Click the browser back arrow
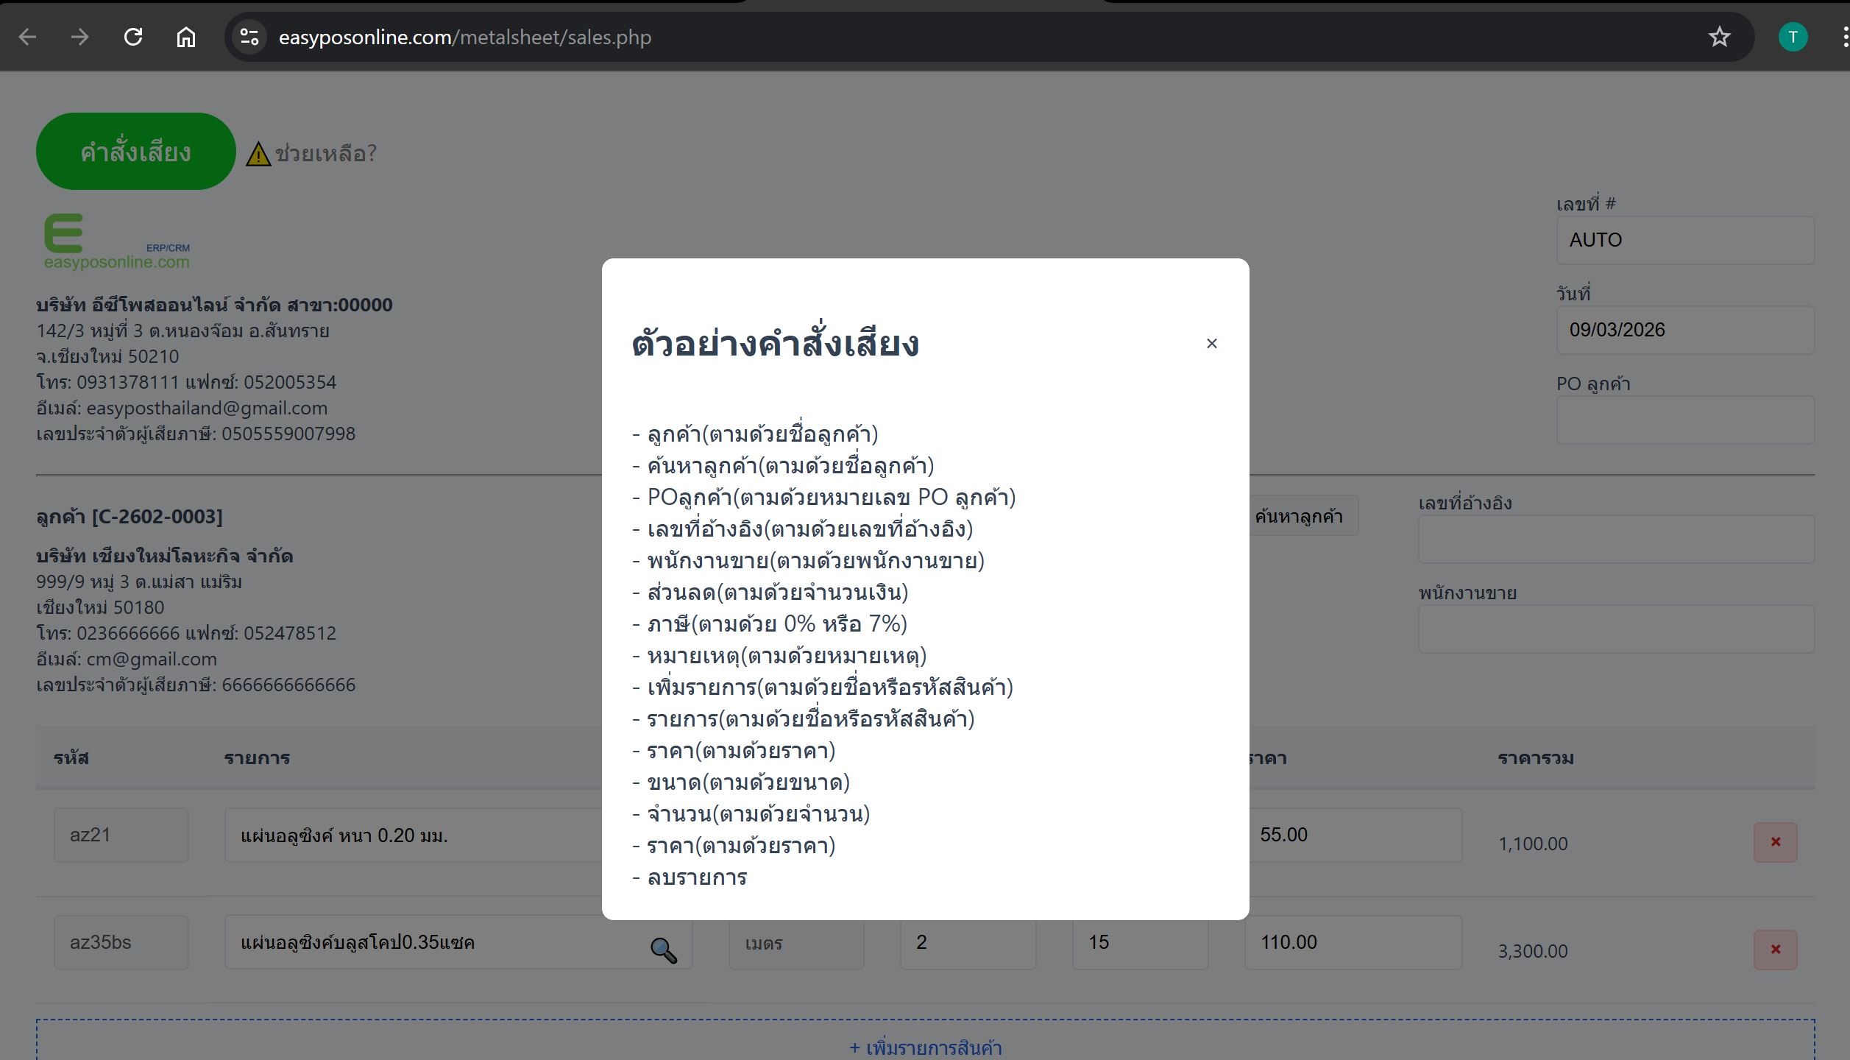The height and width of the screenshot is (1060, 1850). [x=27, y=37]
